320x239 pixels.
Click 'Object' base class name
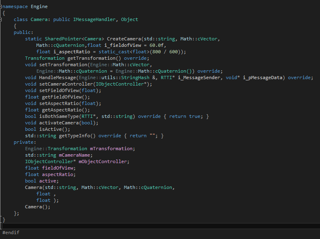pyautogui.click(x=130, y=19)
